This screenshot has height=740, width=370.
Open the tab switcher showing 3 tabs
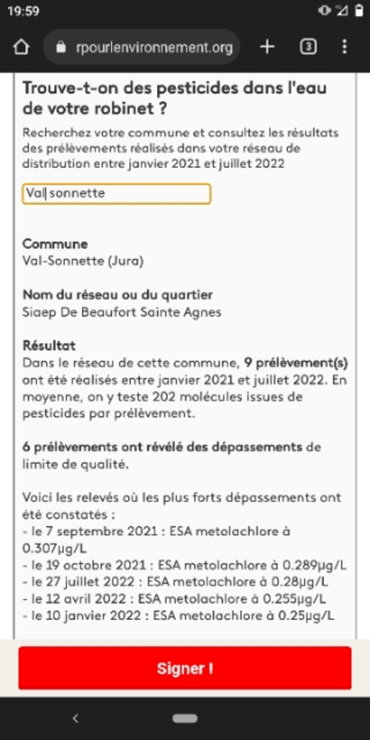point(308,47)
